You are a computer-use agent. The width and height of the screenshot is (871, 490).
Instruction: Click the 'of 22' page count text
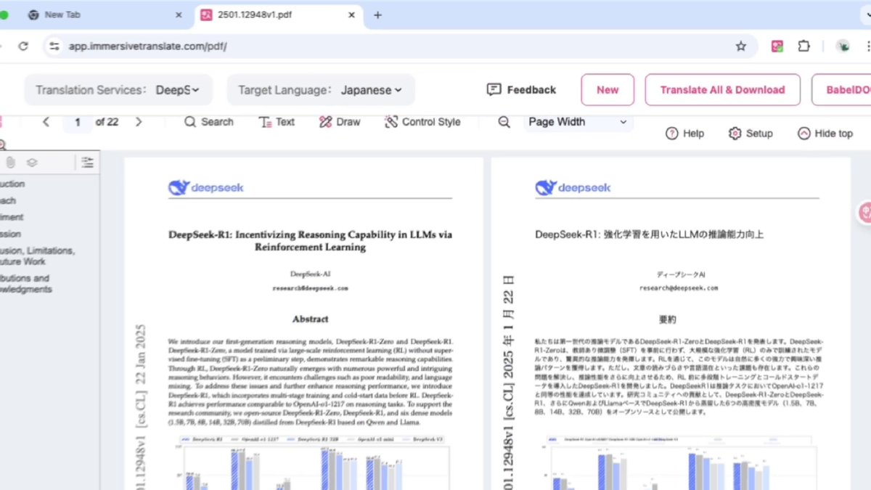[x=107, y=122]
